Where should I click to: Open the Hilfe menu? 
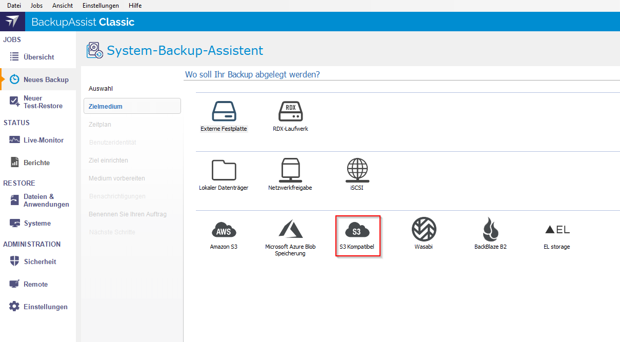(x=135, y=6)
